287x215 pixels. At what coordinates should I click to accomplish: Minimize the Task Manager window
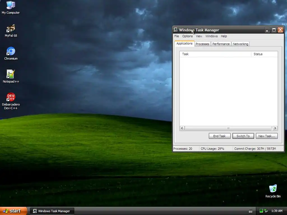267,30
